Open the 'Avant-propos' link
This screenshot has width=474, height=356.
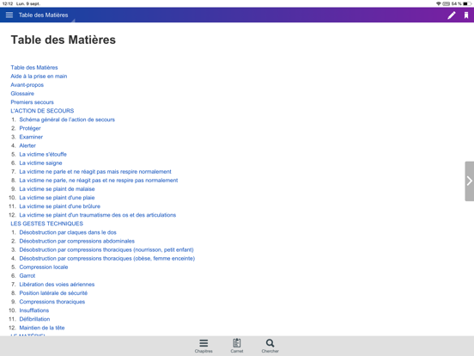tap(27, 85)
